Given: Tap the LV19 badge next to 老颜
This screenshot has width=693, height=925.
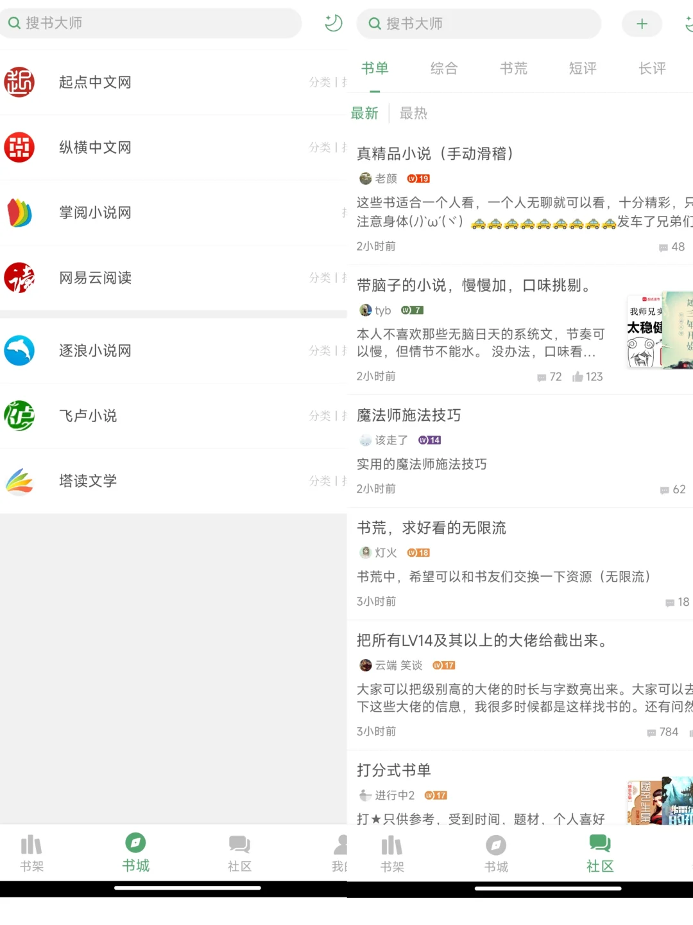Looking at the screenshot, I should click(x=418, y=179).
